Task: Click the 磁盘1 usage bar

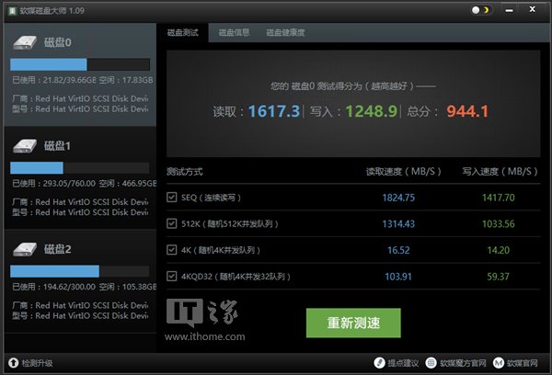Action: click(80, 168)
